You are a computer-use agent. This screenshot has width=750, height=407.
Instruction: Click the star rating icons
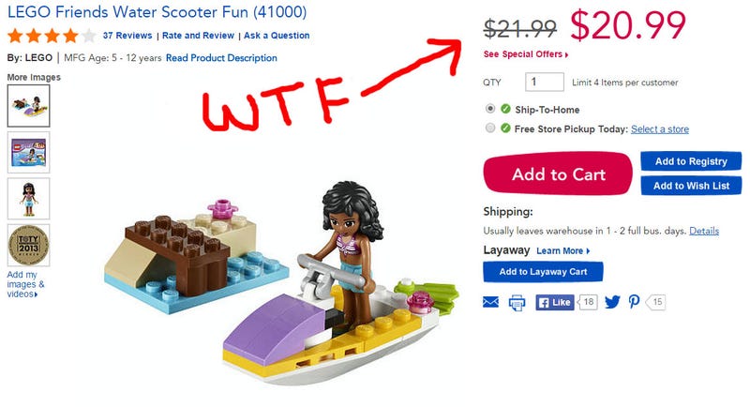tap(52, 36)
